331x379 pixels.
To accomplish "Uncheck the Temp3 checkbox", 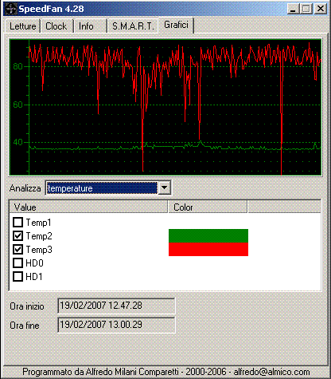I will coord(18,249).
